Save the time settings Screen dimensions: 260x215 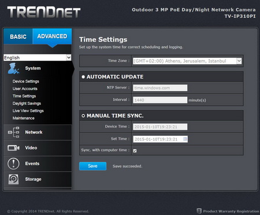[92, 166]
